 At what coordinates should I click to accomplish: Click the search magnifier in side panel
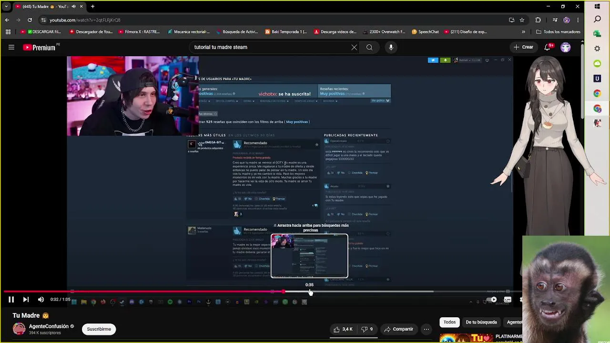[x=597, y=20]
